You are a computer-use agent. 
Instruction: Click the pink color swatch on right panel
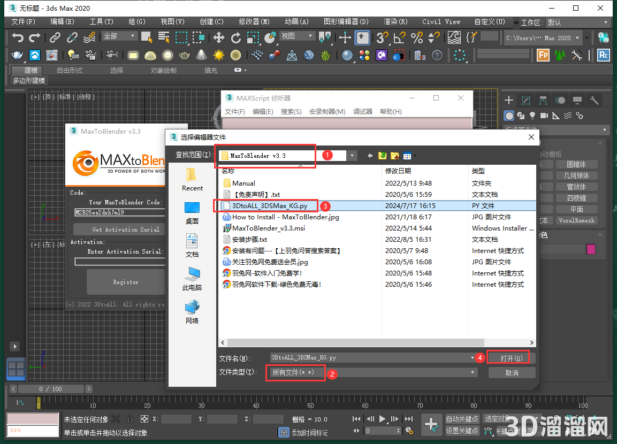pos(591,249)
